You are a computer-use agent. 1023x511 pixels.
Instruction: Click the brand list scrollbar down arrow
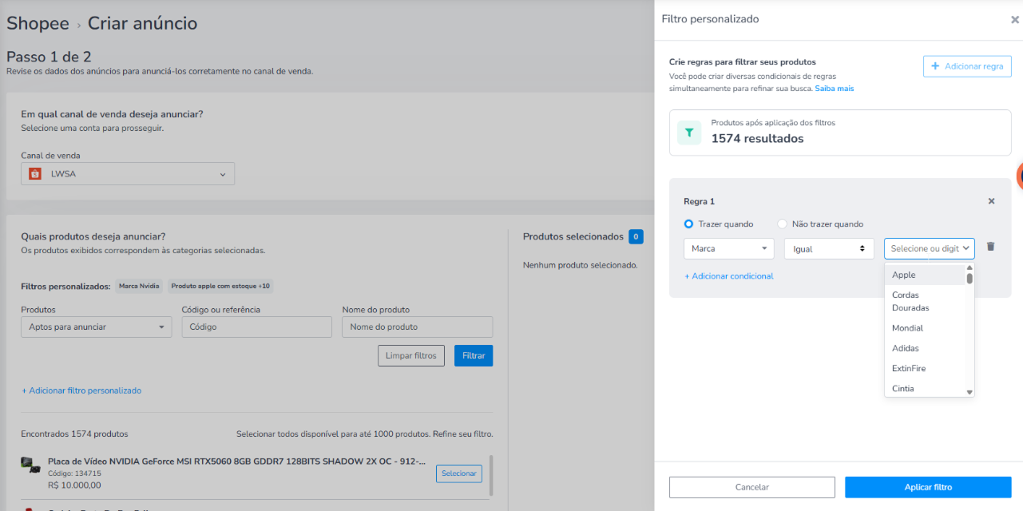(x=970, y=392)
